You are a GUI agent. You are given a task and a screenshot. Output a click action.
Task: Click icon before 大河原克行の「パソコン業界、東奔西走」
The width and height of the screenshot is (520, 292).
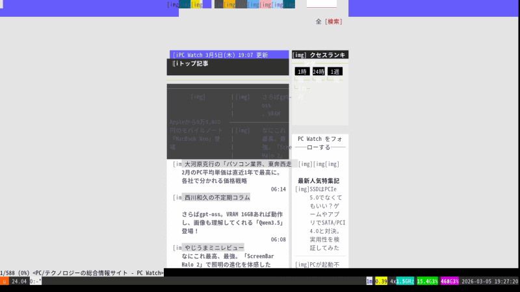tap(177, 164)
